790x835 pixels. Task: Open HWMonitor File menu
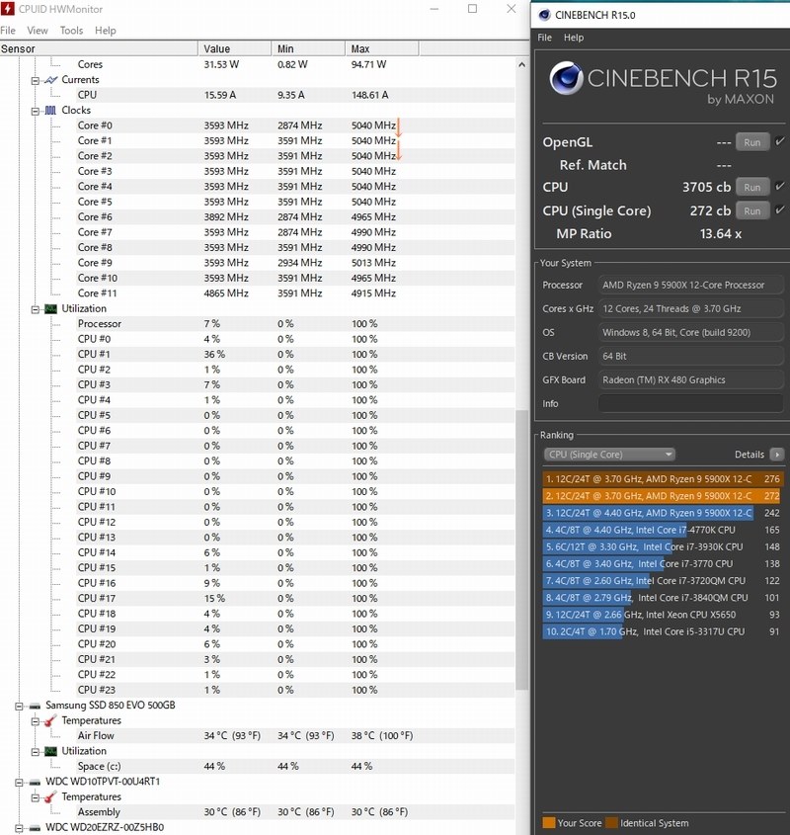pos(8,31)
